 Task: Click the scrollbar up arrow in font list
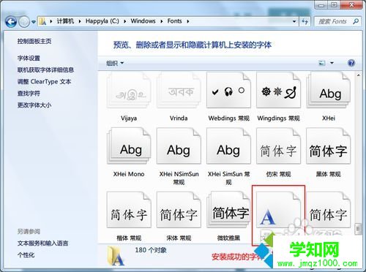[x=358, y=75]
